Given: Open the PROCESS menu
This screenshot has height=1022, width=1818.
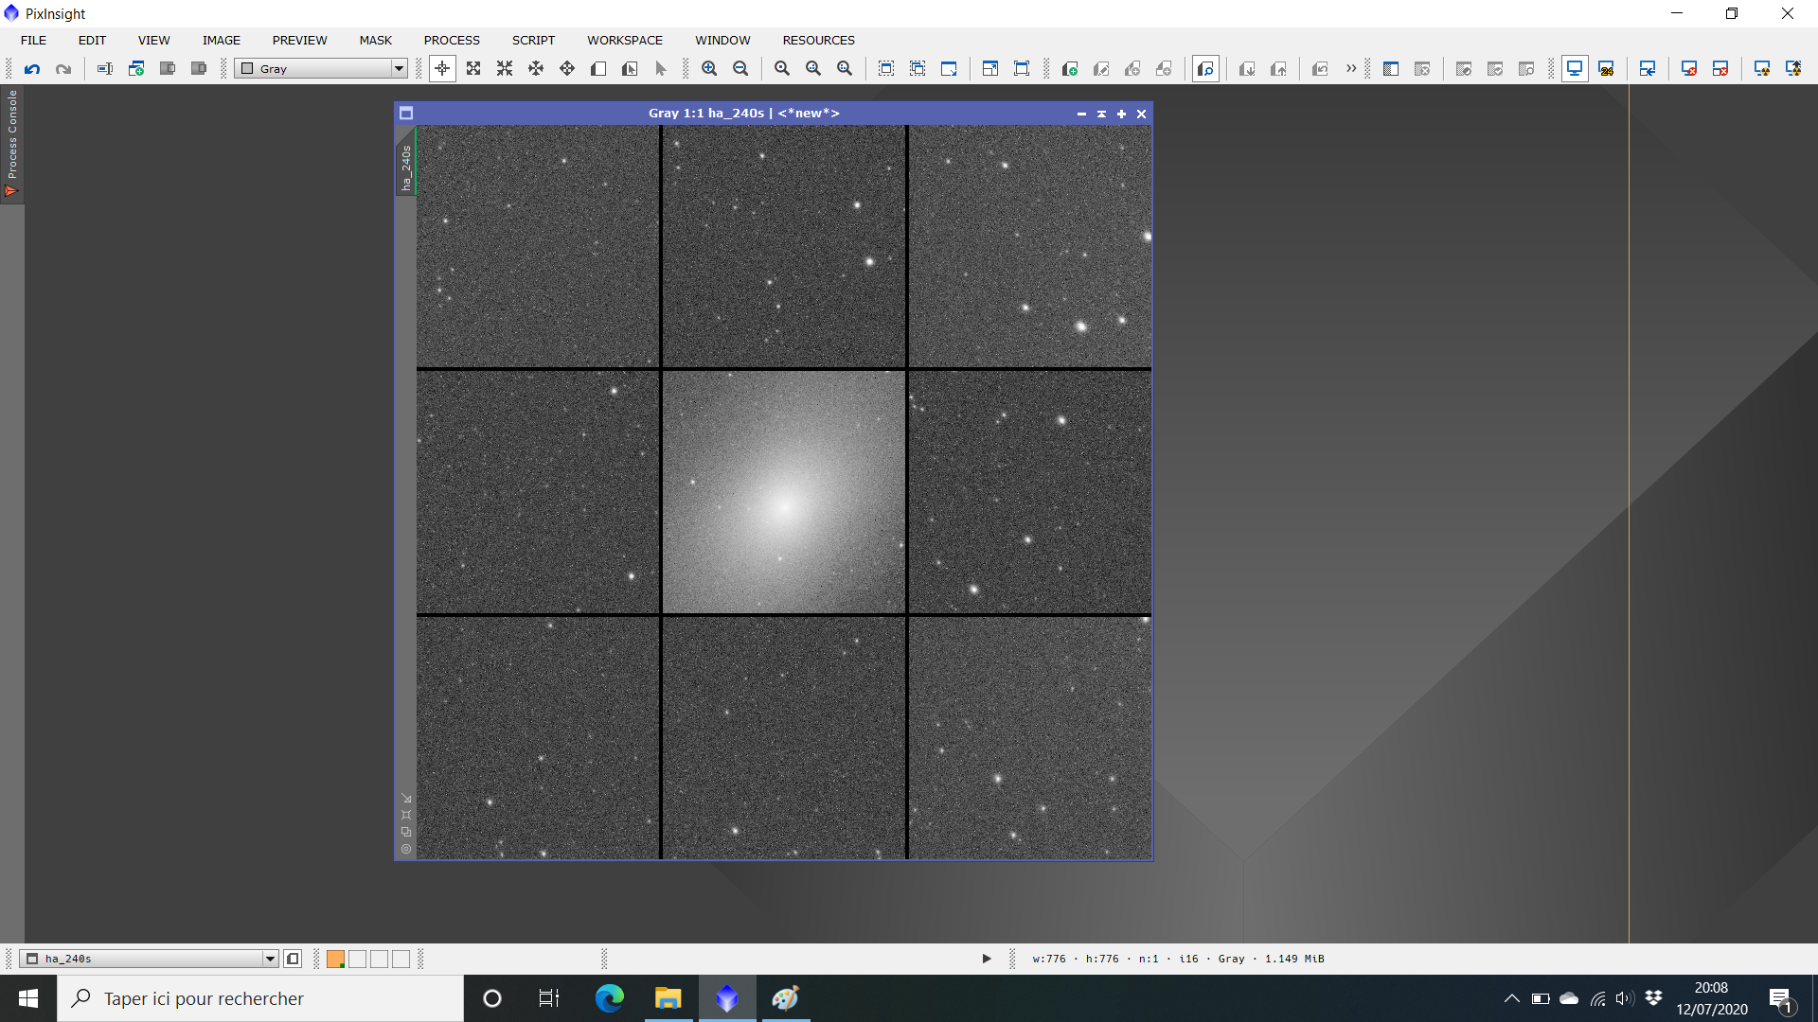Looking at the screenshot, I should 452,40.
